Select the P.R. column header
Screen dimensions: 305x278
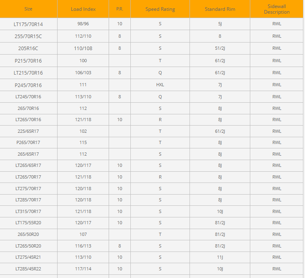pyautogui.click(x=120, y=9)
